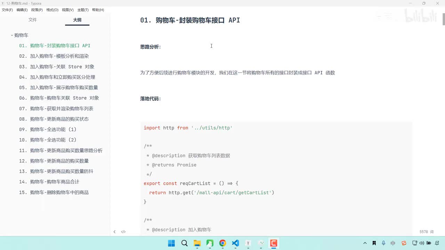445x250 pixels.
Task: Click the return http.get getCartList code line
Action: 212,192
